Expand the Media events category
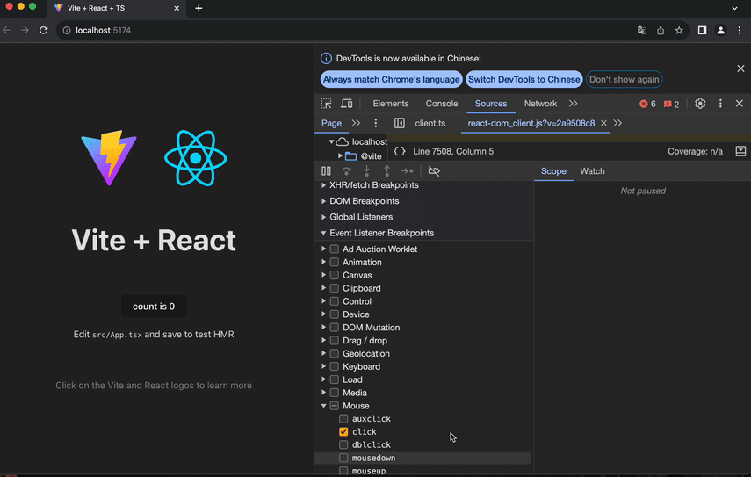 coord(324,393)
